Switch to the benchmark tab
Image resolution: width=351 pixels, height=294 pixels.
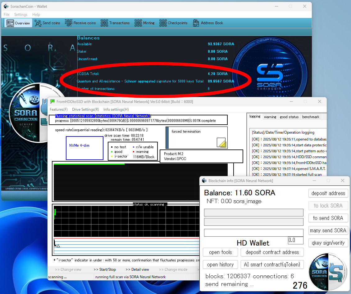(x=311, y=117)
